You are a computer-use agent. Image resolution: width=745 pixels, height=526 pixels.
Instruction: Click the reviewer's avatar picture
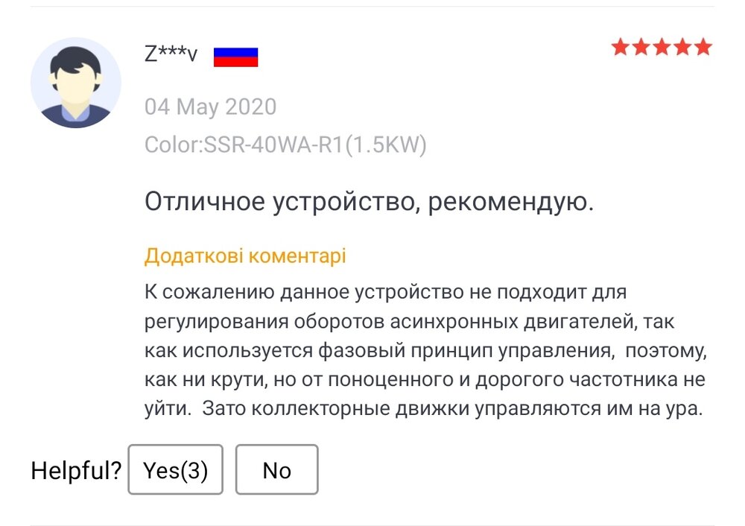76,82
